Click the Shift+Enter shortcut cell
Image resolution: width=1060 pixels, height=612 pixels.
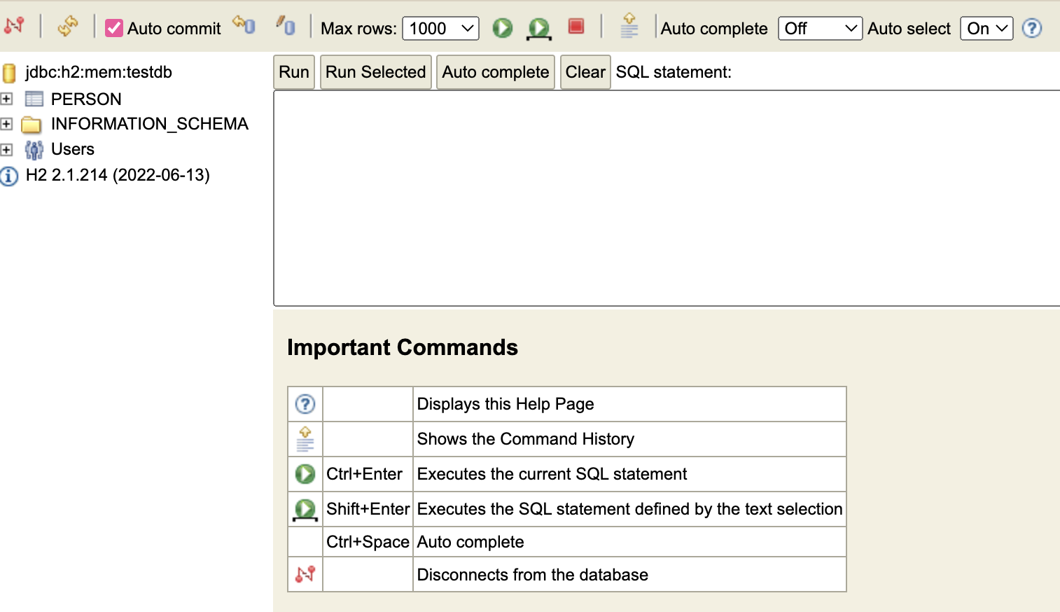pos(368,509)
